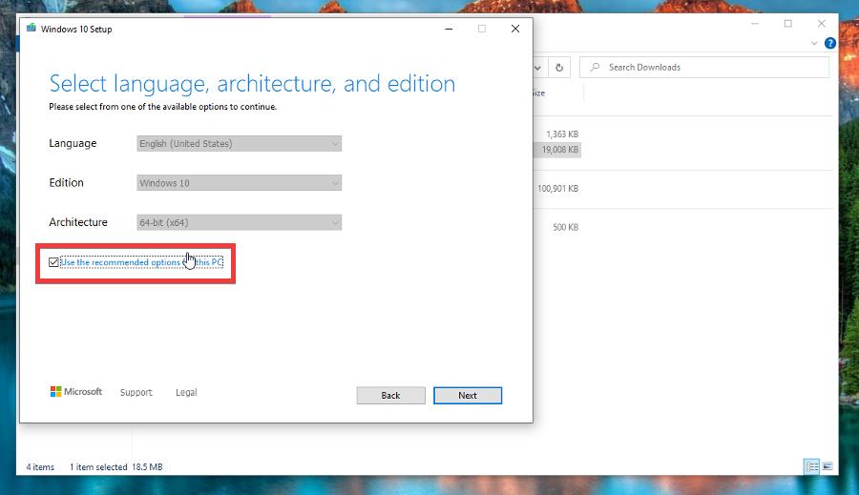Click the Search Downloads field in Explorer
The height and width of the screenshot is (495, 859).
click(x=704, y=68)
